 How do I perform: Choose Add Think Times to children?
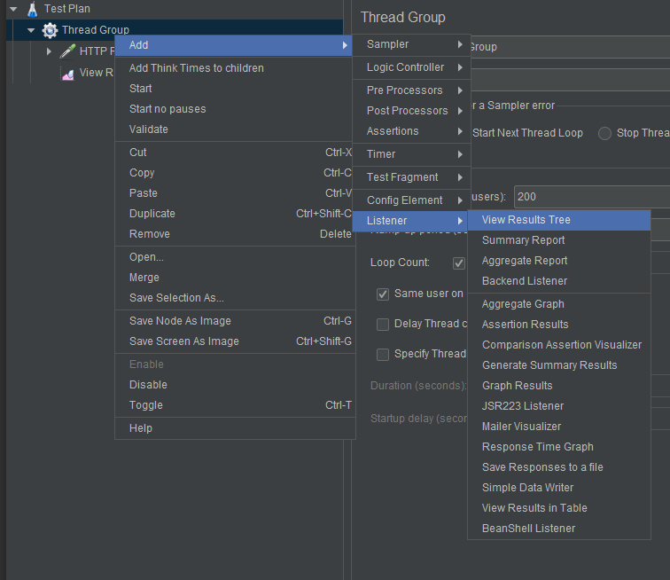coord(234,68)
